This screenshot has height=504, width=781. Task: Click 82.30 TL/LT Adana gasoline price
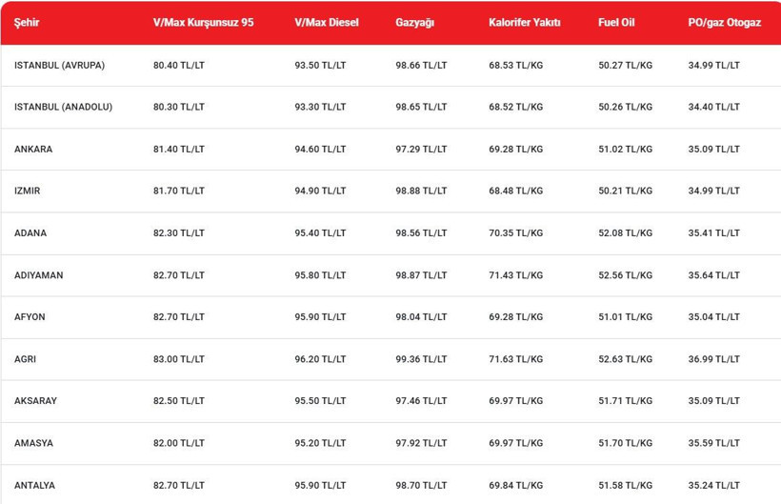[x=179, y=233]
